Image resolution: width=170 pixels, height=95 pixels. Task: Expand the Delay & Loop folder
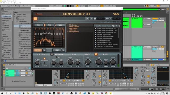pos(15,15)
